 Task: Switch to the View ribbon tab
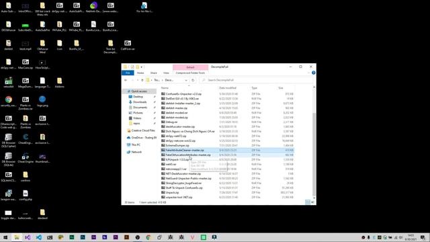click(166, 73)
